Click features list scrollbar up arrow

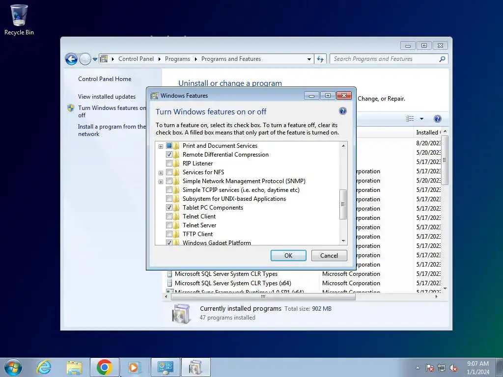343,146
